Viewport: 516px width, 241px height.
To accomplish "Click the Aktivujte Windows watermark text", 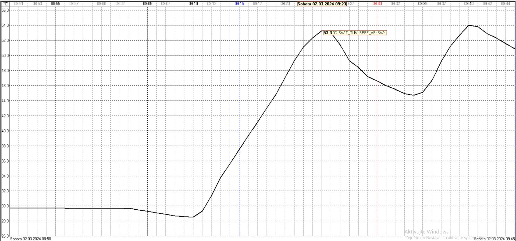I will pyautogui.click(x=426, y=232).
